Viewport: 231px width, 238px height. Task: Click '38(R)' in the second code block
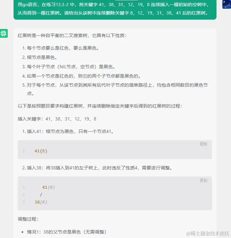[x=41, y=202]
